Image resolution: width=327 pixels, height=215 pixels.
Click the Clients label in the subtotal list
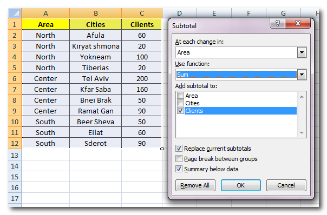click(x=194, y=111)
